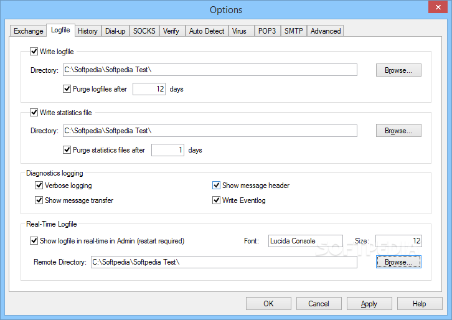The height and width of the screenshot is (320, 452).
Task: Open the Auto Detect tab
Action: (x=207, y=31)
